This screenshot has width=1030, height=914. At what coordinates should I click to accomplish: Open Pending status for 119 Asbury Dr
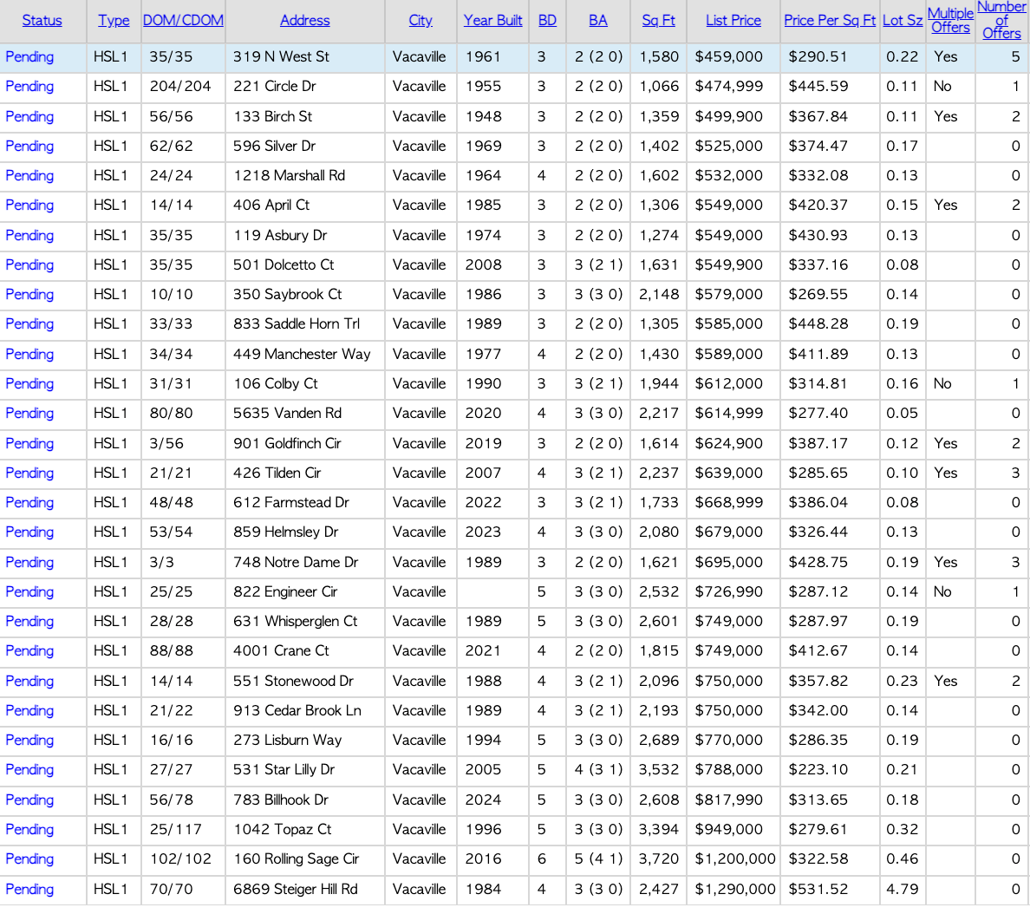pyautogui.click(x=29, y=235)
